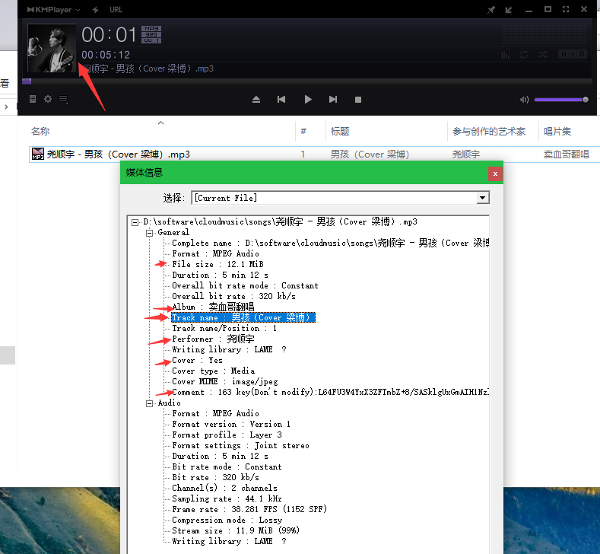Viewport: 600px width, 554px height.
Task: Mute audio with the speaker icon
Action: click(x=524, y=100)
